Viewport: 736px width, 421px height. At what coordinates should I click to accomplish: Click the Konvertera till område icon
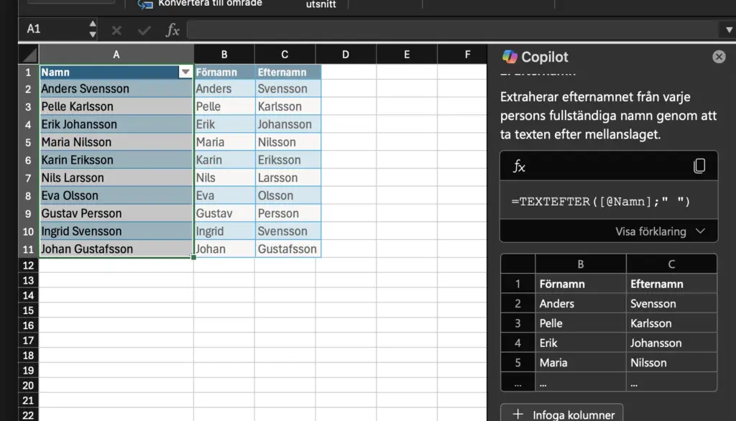146,4
